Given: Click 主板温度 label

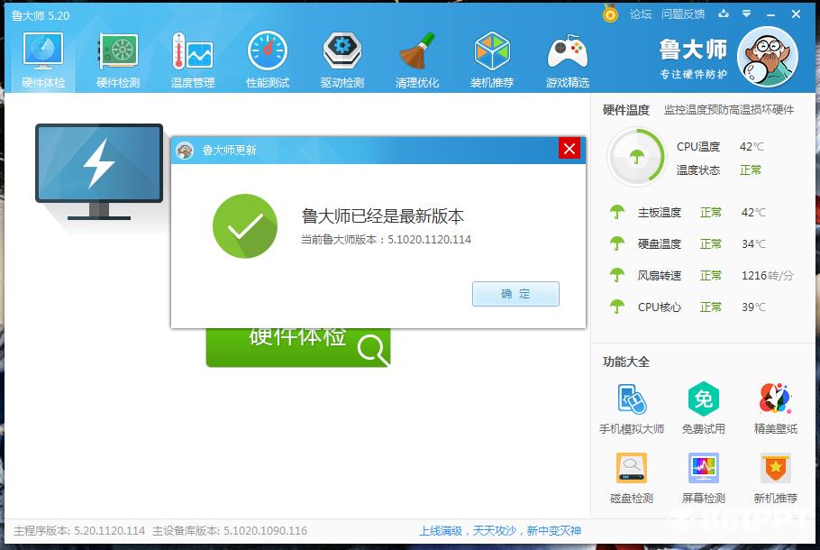Looking at the screenshot, I should coord(660,213).
